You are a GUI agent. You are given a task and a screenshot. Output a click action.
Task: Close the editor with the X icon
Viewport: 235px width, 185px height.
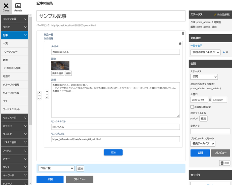(x=6, y=7)
